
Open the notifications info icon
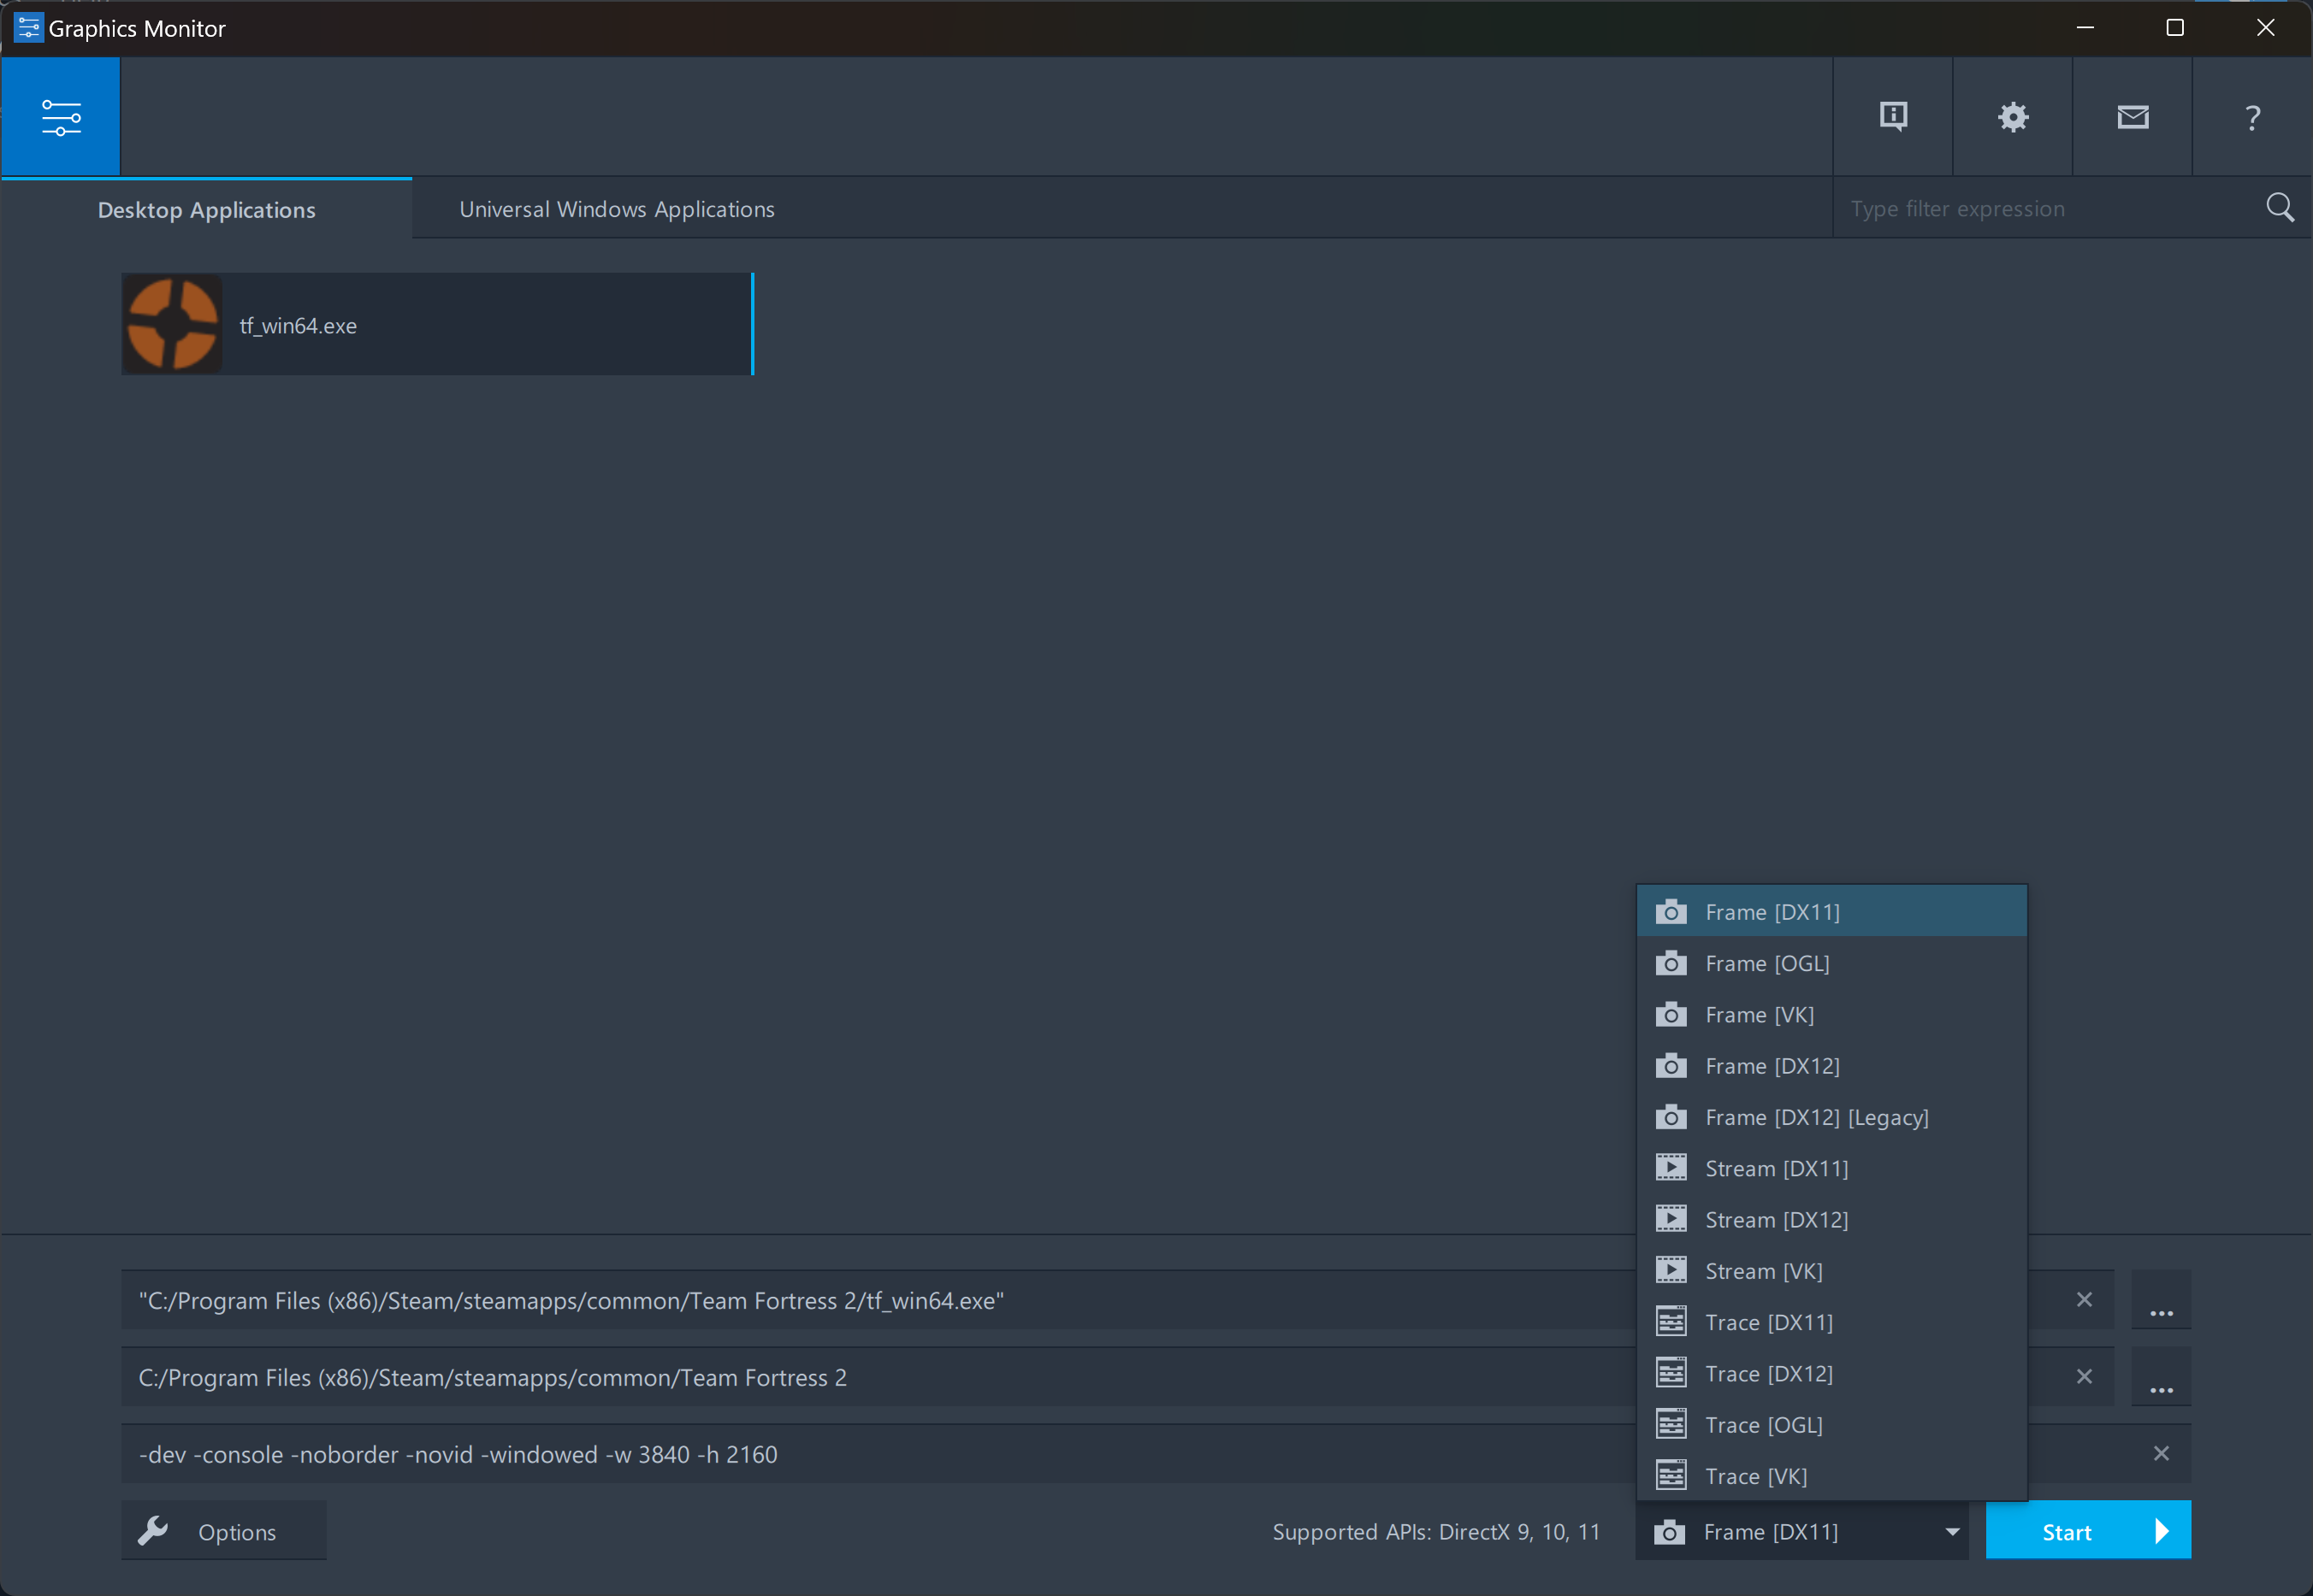pyautogui.click(x=1893, y=117)
